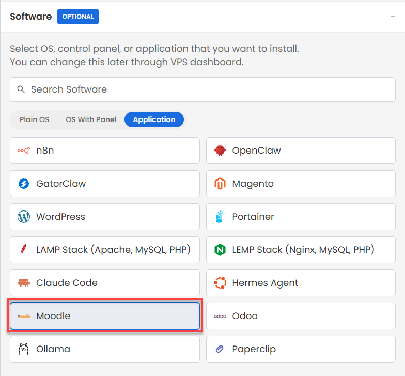Click the Paperclip clip icon

tap(220, 349)
